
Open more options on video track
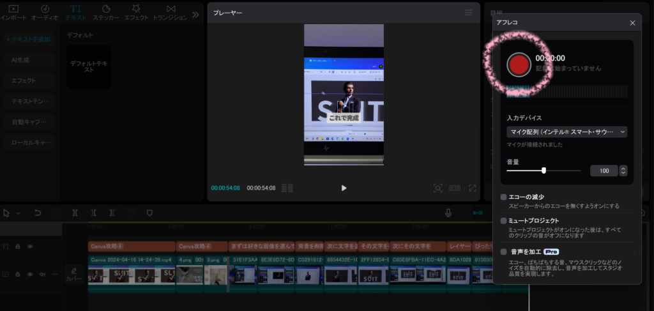[55, 275]
